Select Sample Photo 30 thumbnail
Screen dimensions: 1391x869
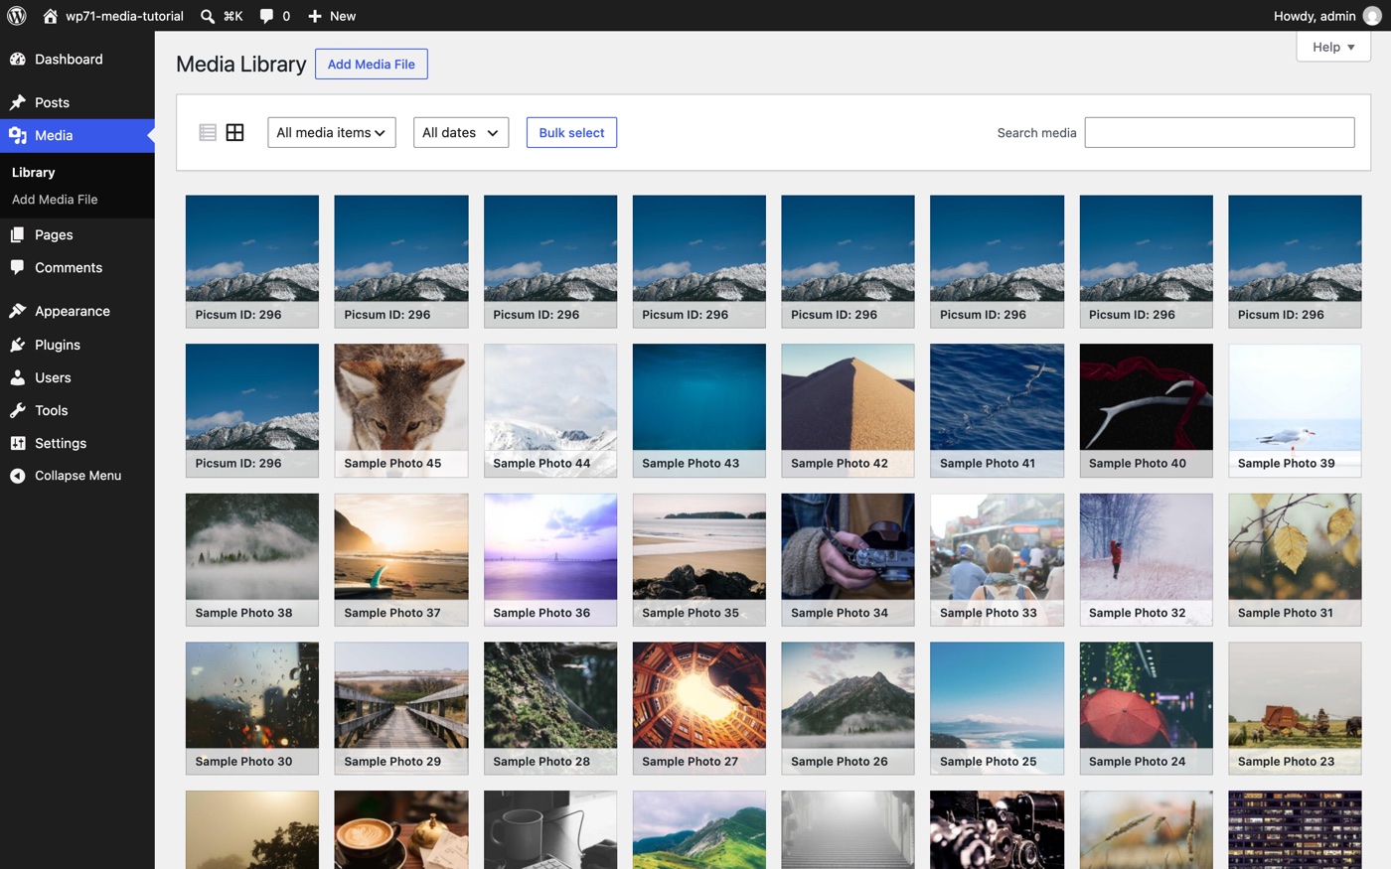[252, 708]
